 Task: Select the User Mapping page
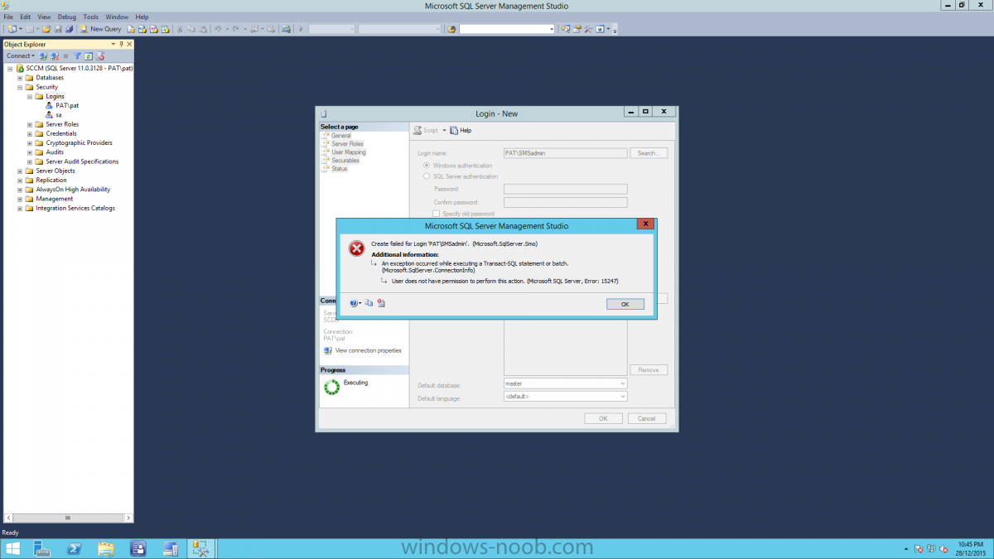(349, 152)
